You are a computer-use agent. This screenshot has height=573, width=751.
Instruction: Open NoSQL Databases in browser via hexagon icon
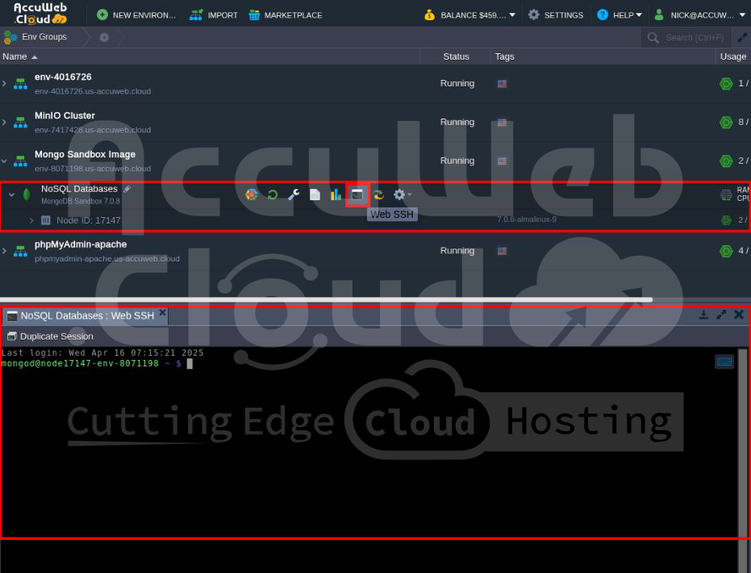pos(251,194)
